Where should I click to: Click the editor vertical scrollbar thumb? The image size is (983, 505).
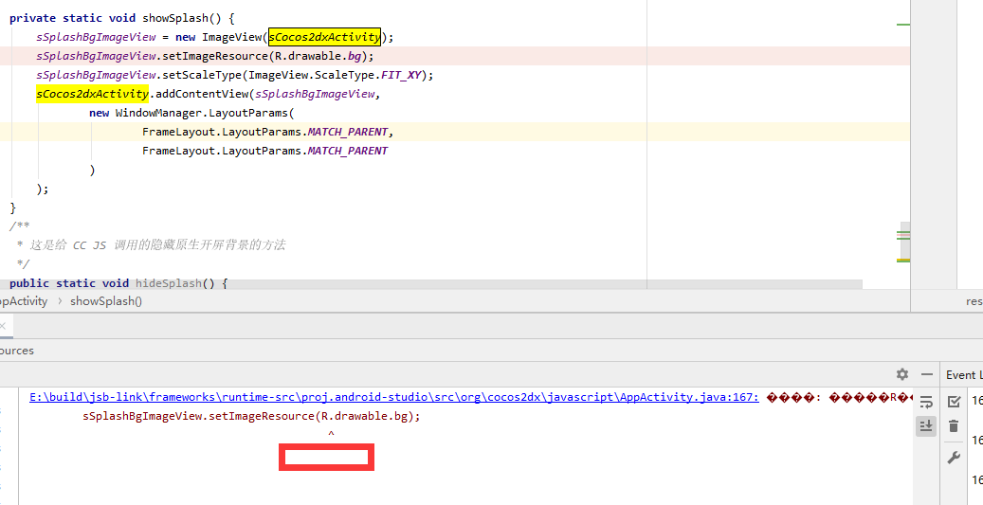tap(905, 242)
